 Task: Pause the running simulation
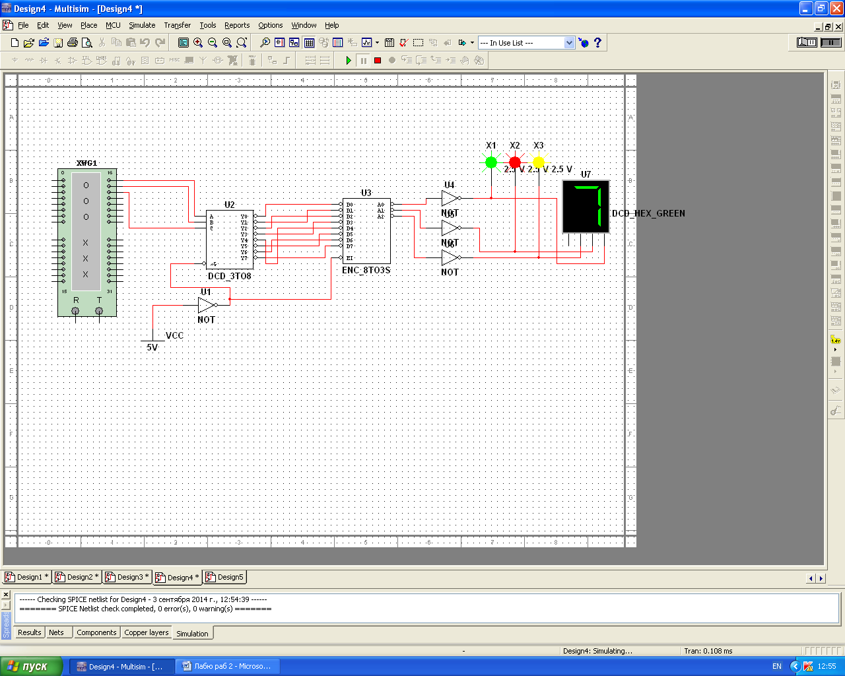coord(363,60)
